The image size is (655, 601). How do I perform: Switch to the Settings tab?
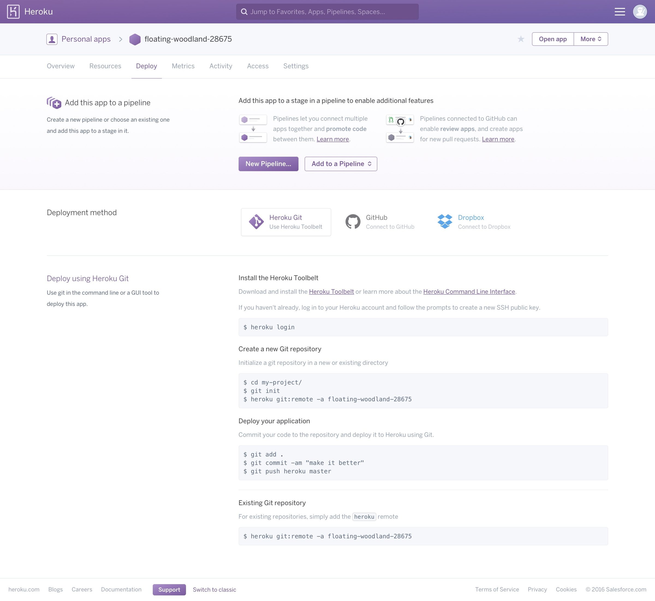pyautogui.click(x=296, y=66)
